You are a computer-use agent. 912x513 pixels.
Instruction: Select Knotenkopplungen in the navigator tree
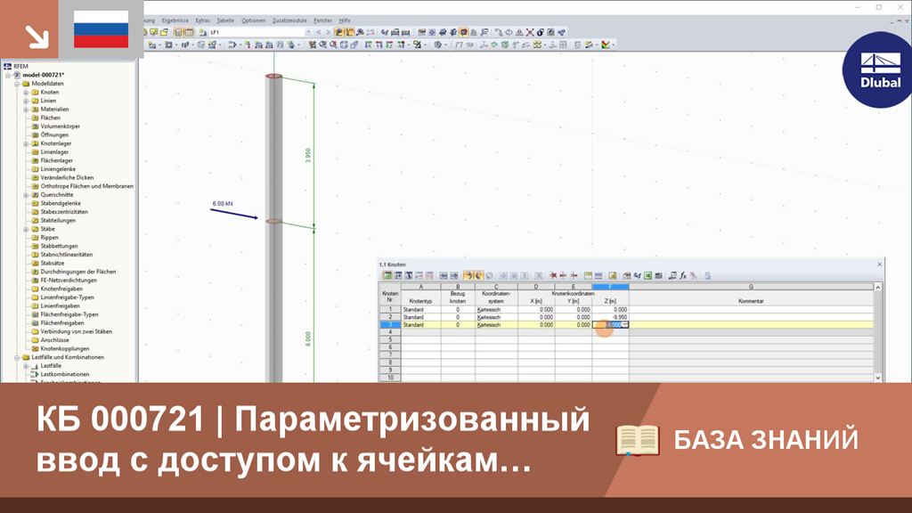point(64,349)
